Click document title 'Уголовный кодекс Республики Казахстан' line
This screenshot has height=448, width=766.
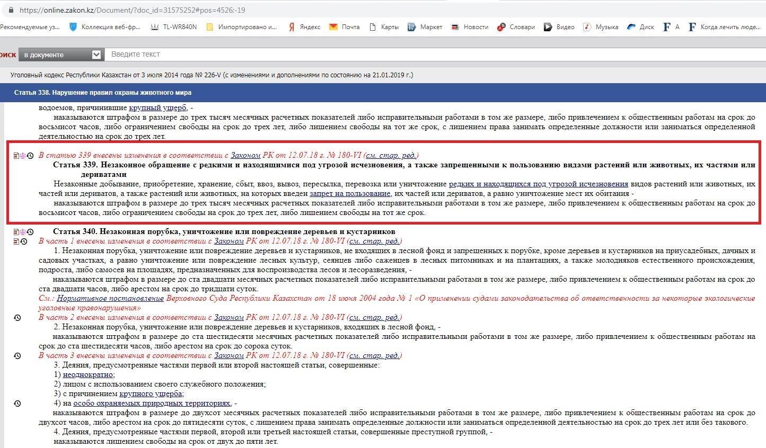212,75
